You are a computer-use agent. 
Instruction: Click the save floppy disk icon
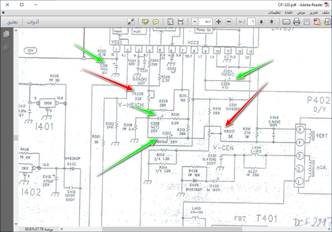click(307, 22)
